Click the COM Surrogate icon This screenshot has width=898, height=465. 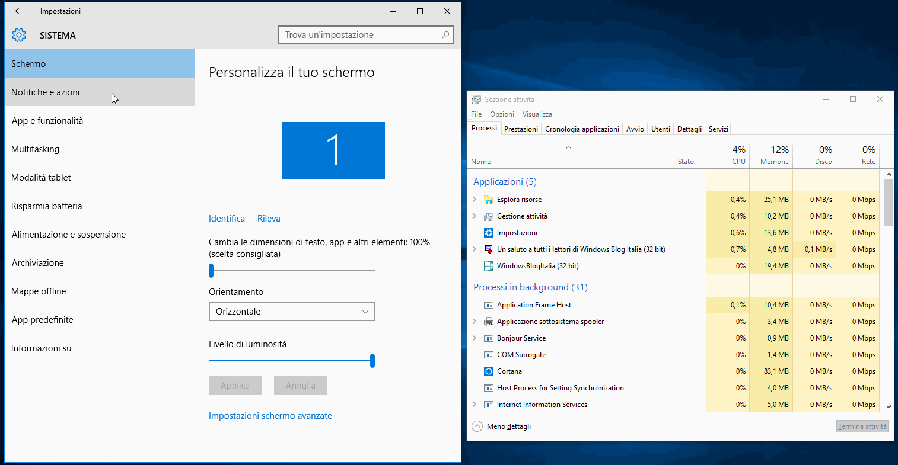(x=489, y=355)
